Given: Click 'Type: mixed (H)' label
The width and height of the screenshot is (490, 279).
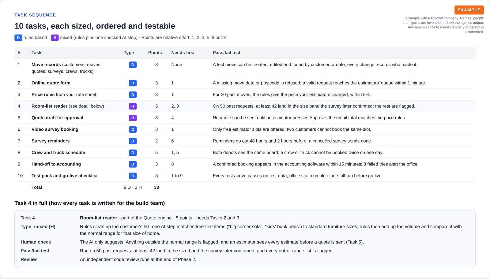Looking at the screenshot, I should (38, 227).
